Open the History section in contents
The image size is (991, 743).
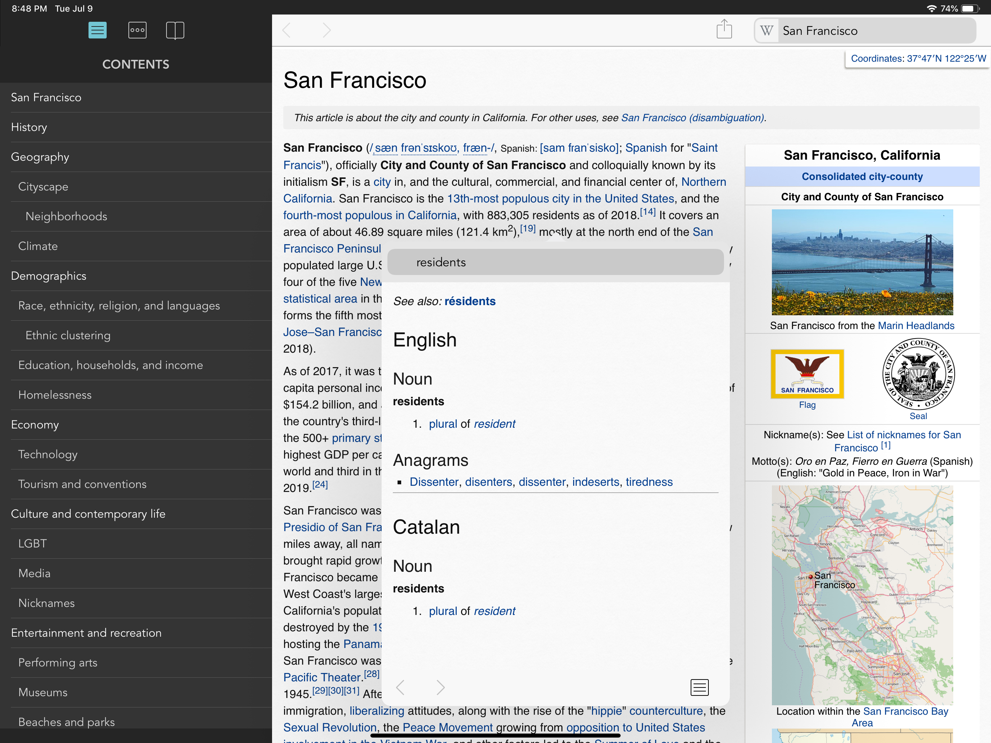pos(136,127)
